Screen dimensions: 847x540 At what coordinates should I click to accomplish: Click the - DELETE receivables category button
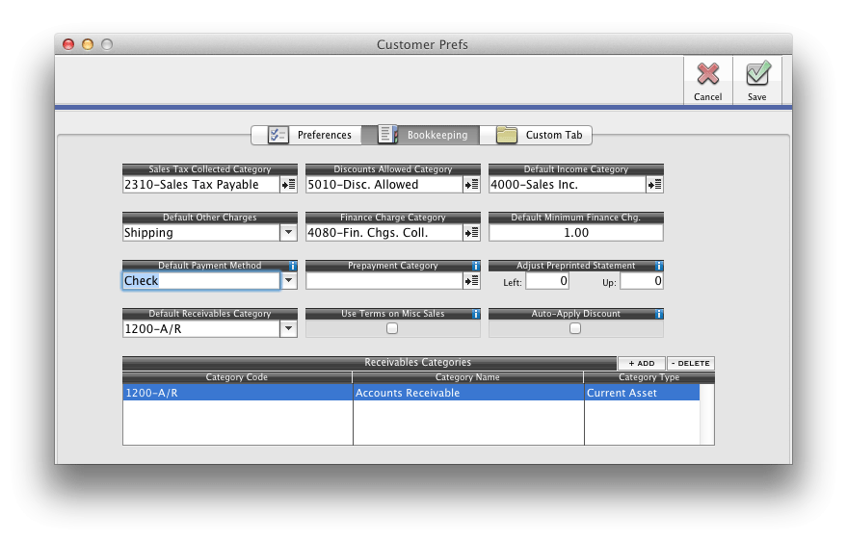pos(690,363)
